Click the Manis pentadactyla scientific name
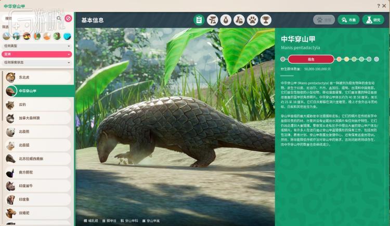Viewport: 390px width, 226px height. 301,48
